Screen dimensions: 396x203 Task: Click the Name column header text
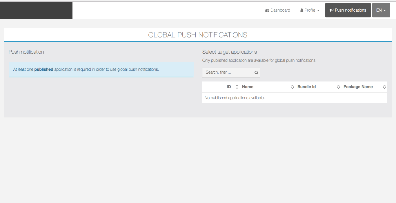[248, 87]
